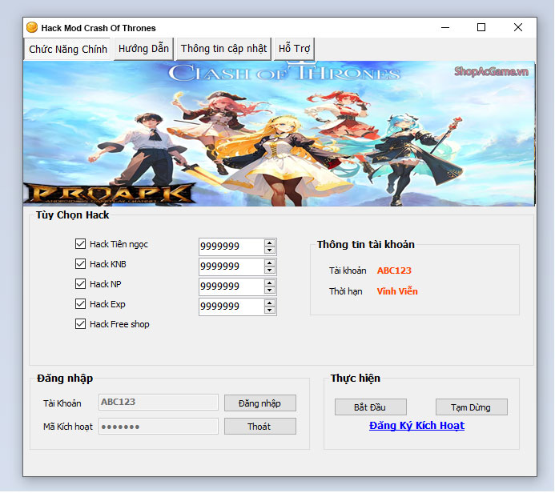Screen dimensions: 555x493
Task: Click the Vĩnh Viễn expiry text
Action: [x=397, y=291]
